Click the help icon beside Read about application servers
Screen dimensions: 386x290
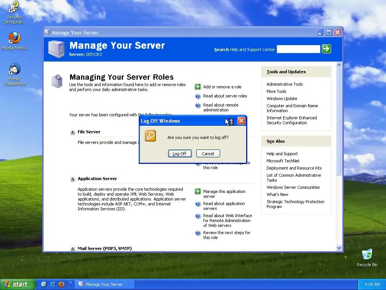click(198, 204)
